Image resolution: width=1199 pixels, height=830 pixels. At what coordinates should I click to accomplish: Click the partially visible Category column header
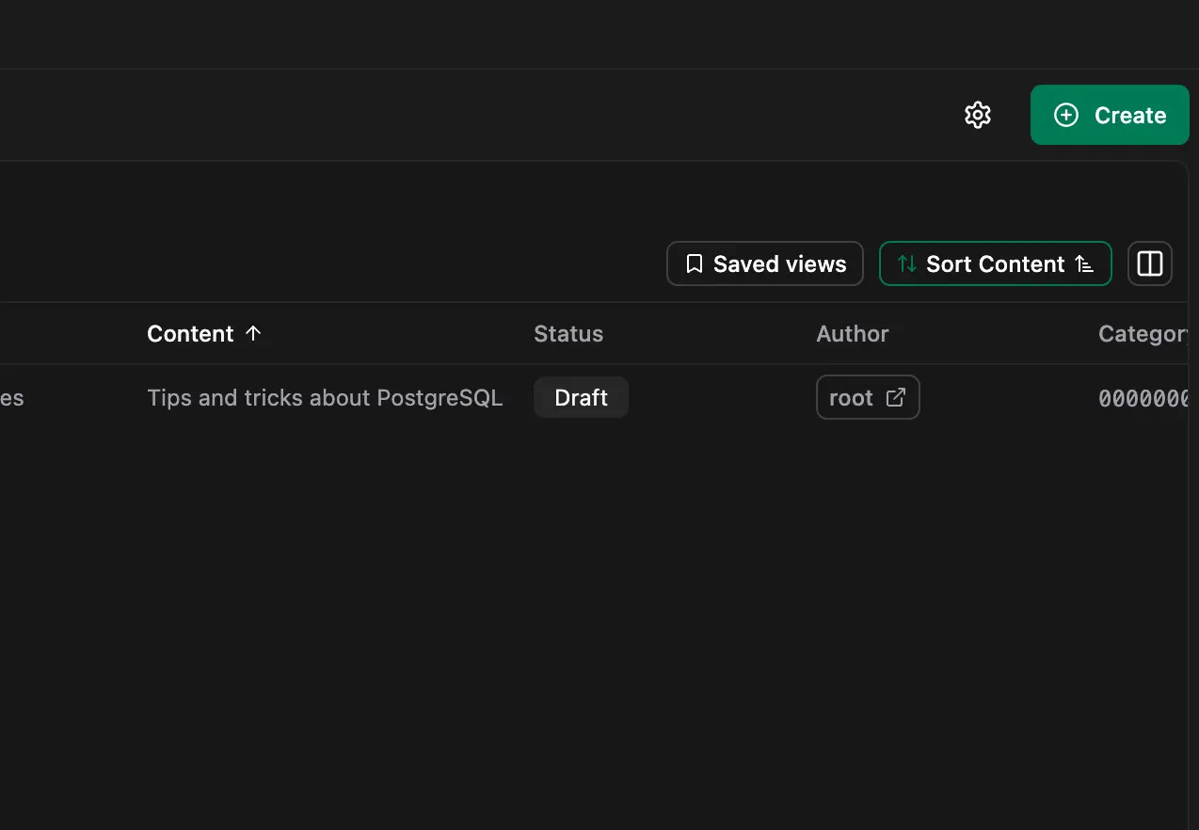pos(1143,334)
